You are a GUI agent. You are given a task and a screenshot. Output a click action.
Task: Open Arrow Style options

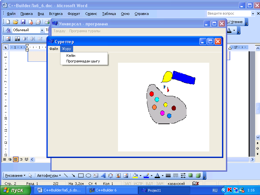183,175
